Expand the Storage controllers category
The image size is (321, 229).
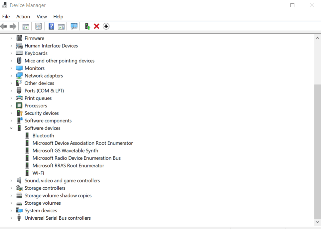(x=11, y=188)
